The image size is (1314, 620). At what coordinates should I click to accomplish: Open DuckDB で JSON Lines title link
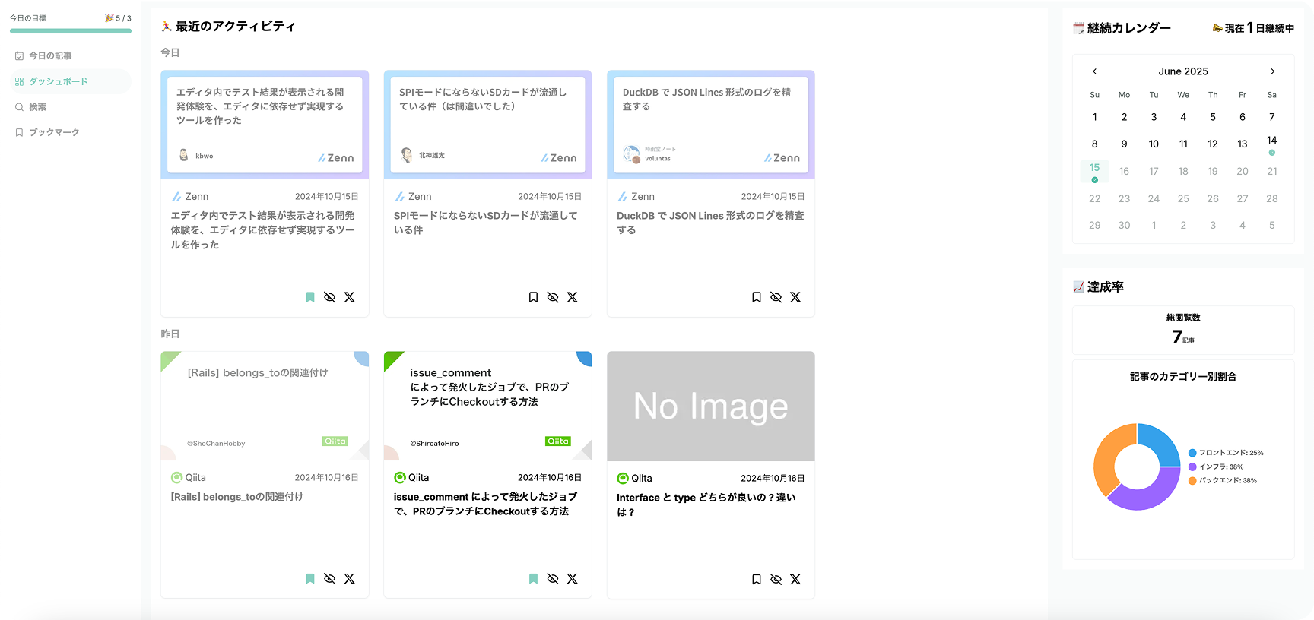coord(710,223)
